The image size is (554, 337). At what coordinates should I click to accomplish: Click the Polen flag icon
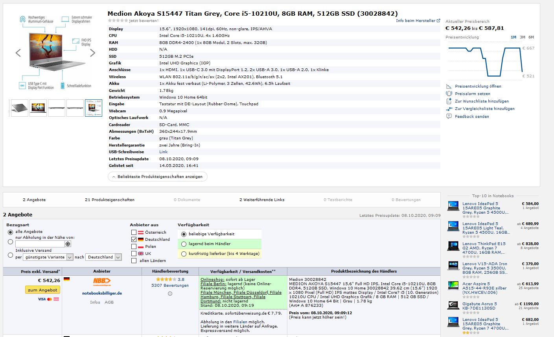141,247
